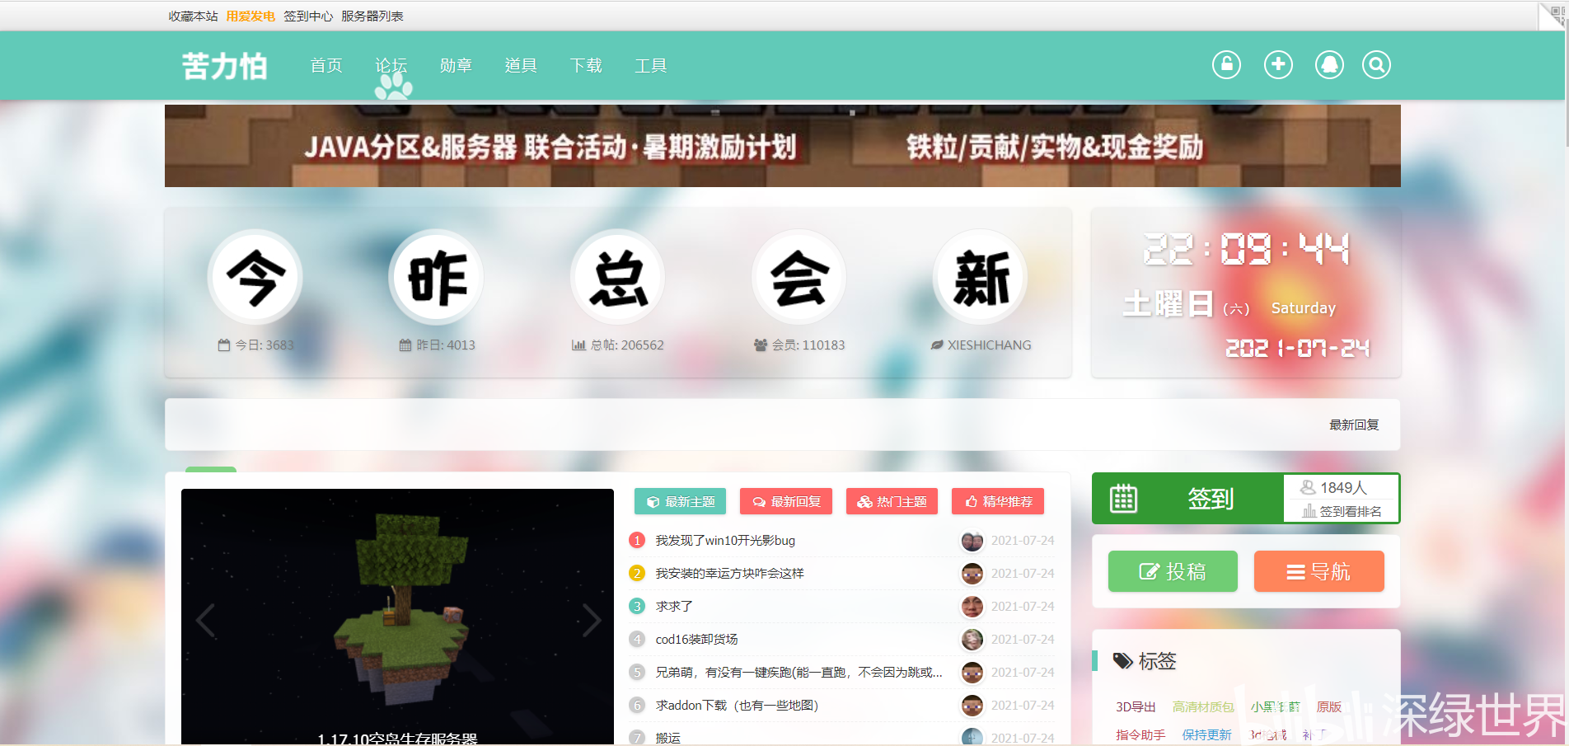Click the plus circle icon in header
This screenshot has height=746, width=1569.
coord(1278,64)
